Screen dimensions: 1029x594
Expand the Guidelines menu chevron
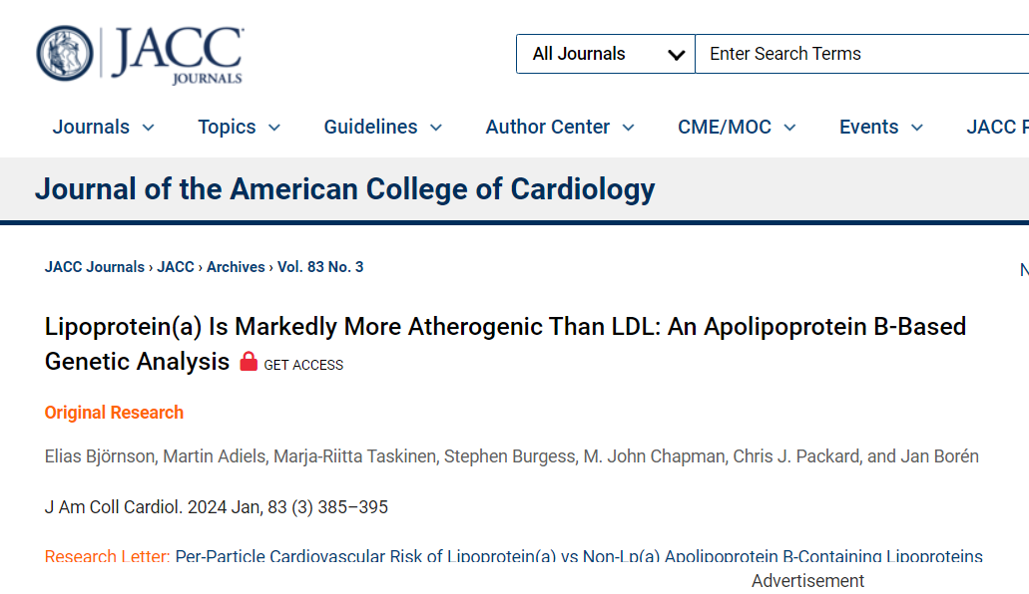[436, 128]
